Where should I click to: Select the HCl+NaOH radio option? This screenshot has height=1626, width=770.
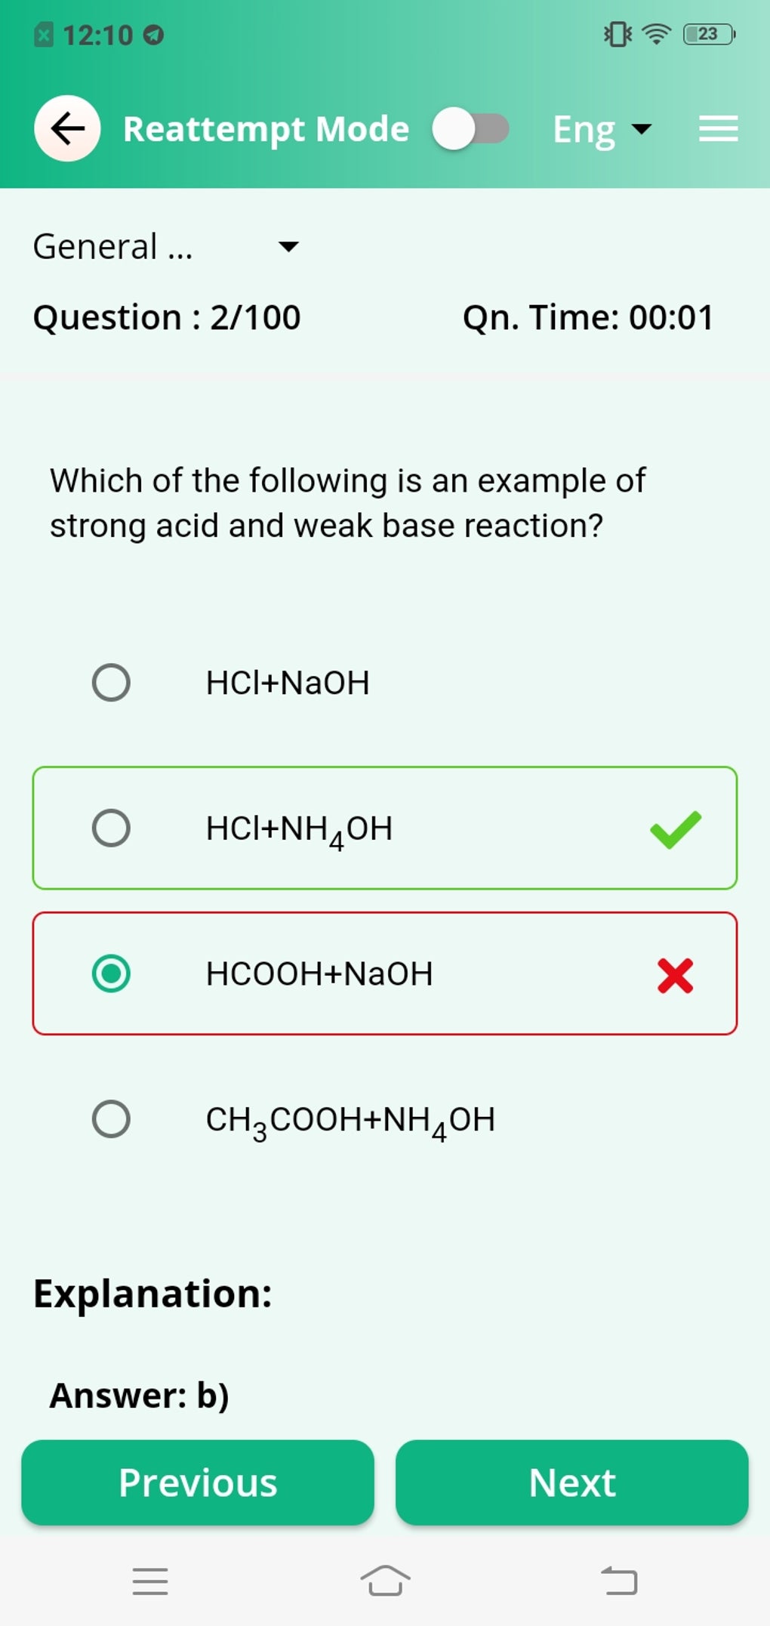click(x=111, y=683)
